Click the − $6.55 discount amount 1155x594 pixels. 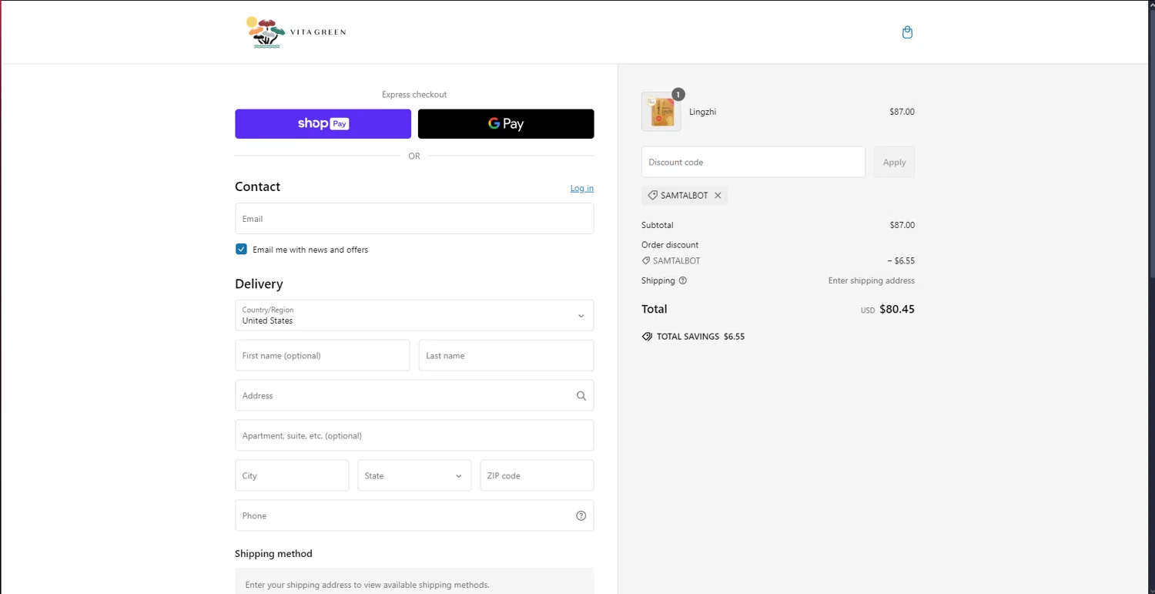[x=901, y=261]
